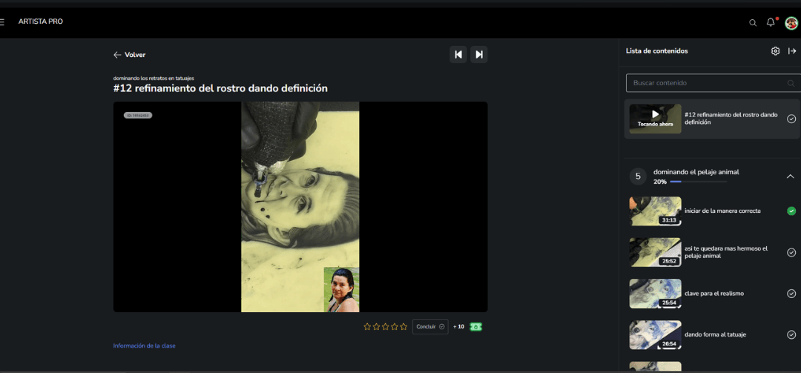Toggle completion for 'clave para el realismo'

[x=791, y=294]
